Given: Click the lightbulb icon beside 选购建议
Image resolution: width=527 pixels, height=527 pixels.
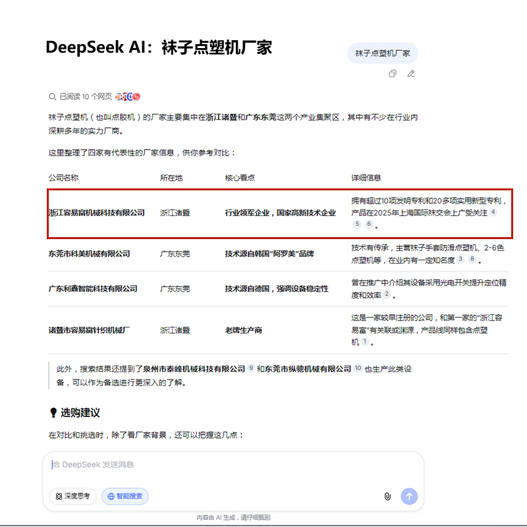Looking at the screenshot, I should 53,413.
